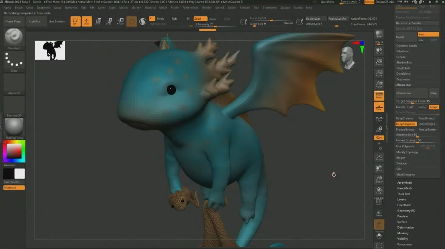The width and height of the screenshot is (445, 249).
Task: Click the Dots stroke type icon
Action: point(14,60)
